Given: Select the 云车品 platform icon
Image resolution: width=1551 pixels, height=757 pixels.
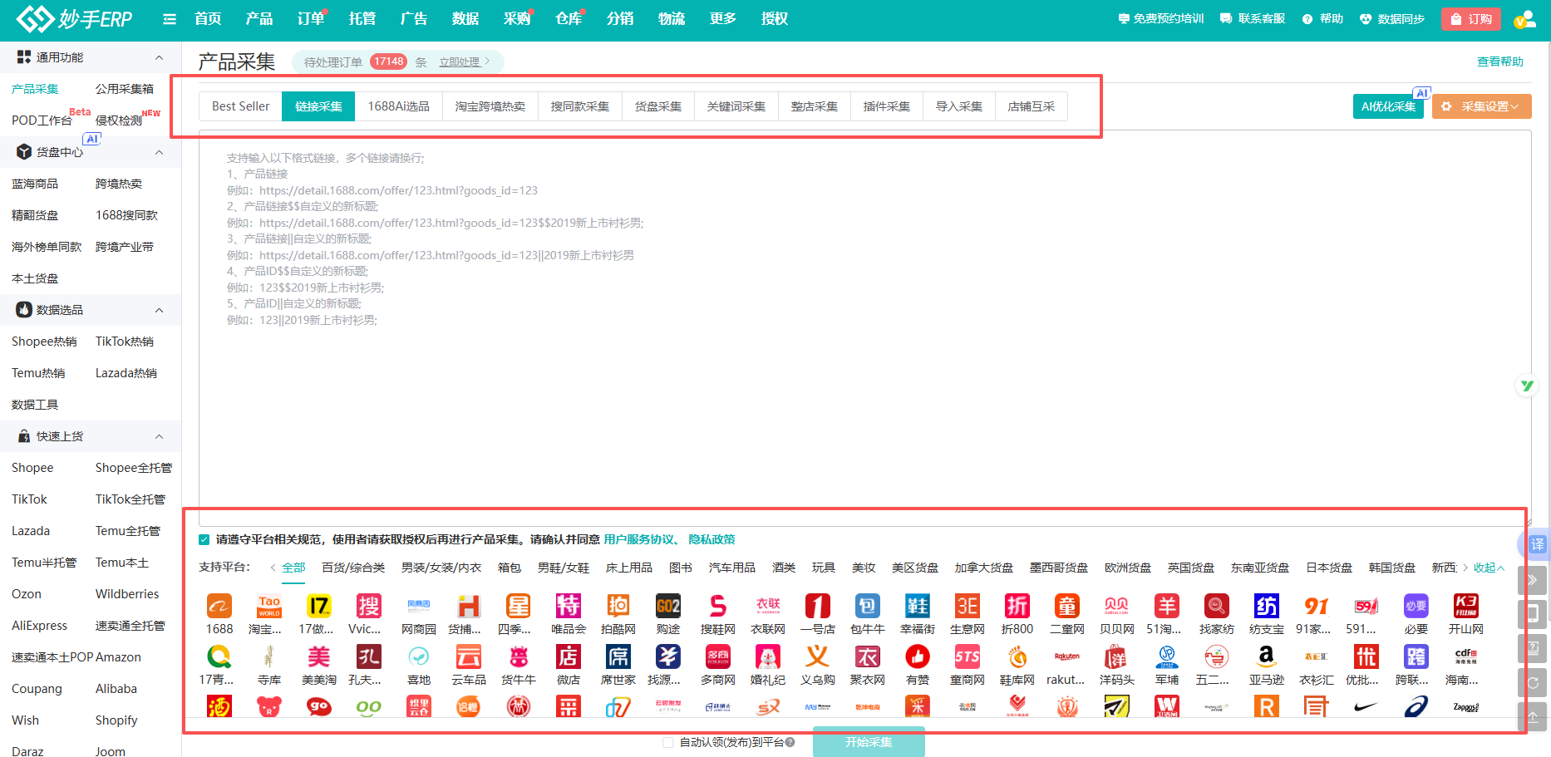Looking at the screenshot, I should (x=469, y=656).
